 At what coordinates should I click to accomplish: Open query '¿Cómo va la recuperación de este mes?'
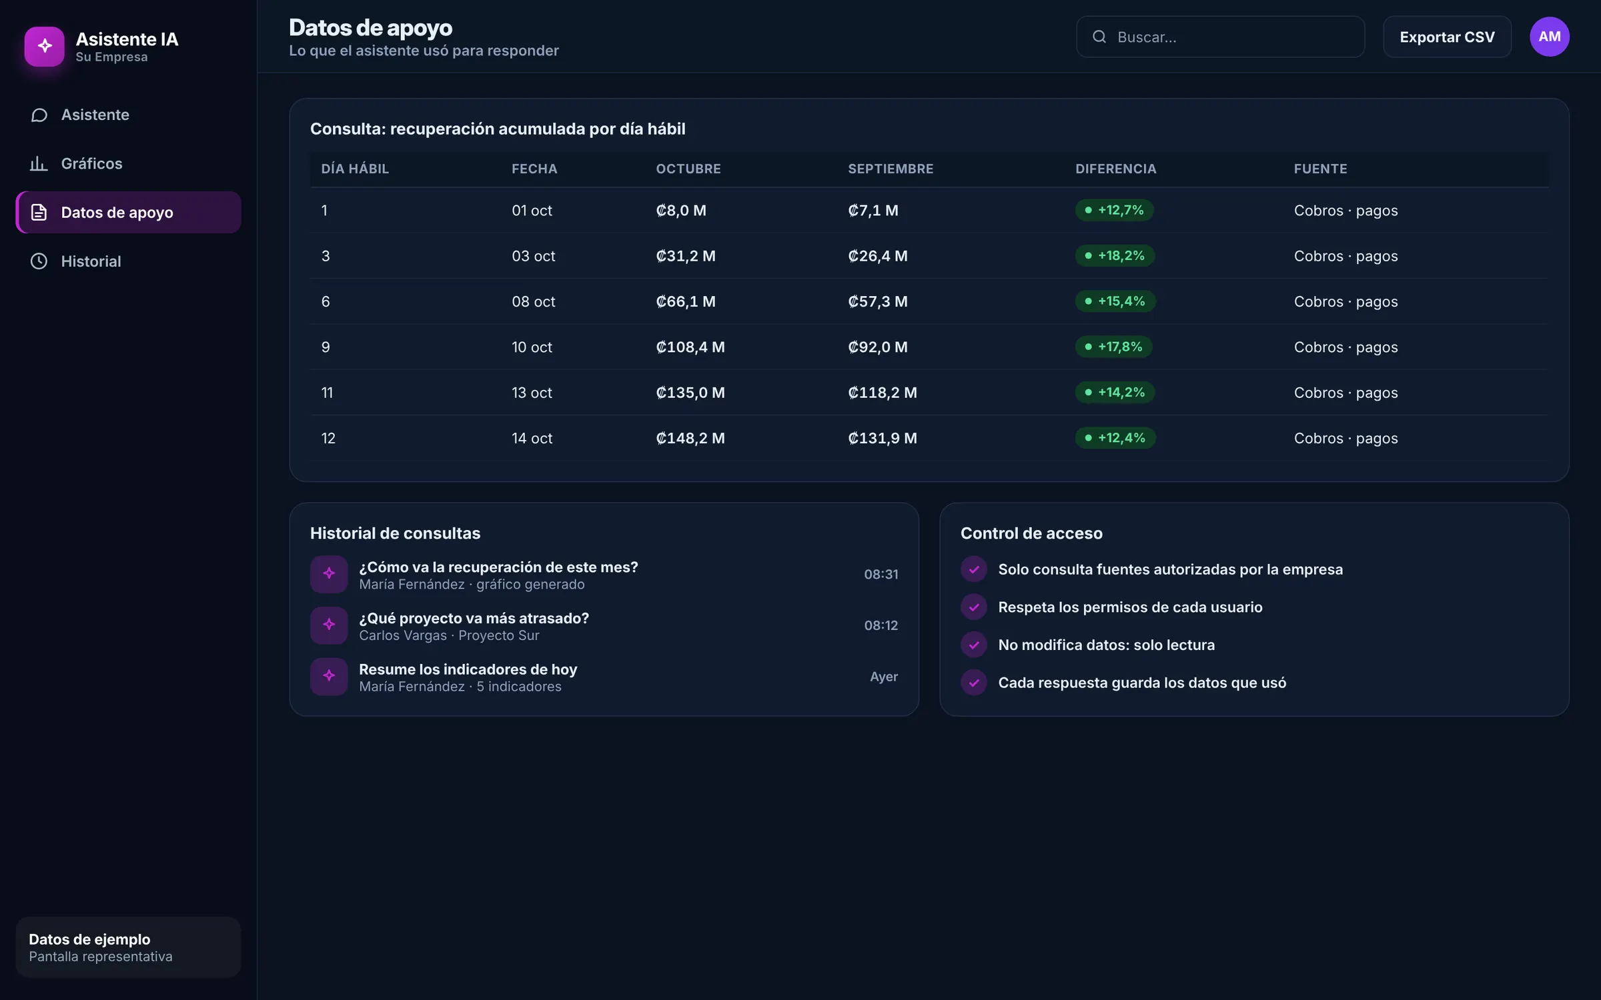pyautogui.click(x=604, y=574)
